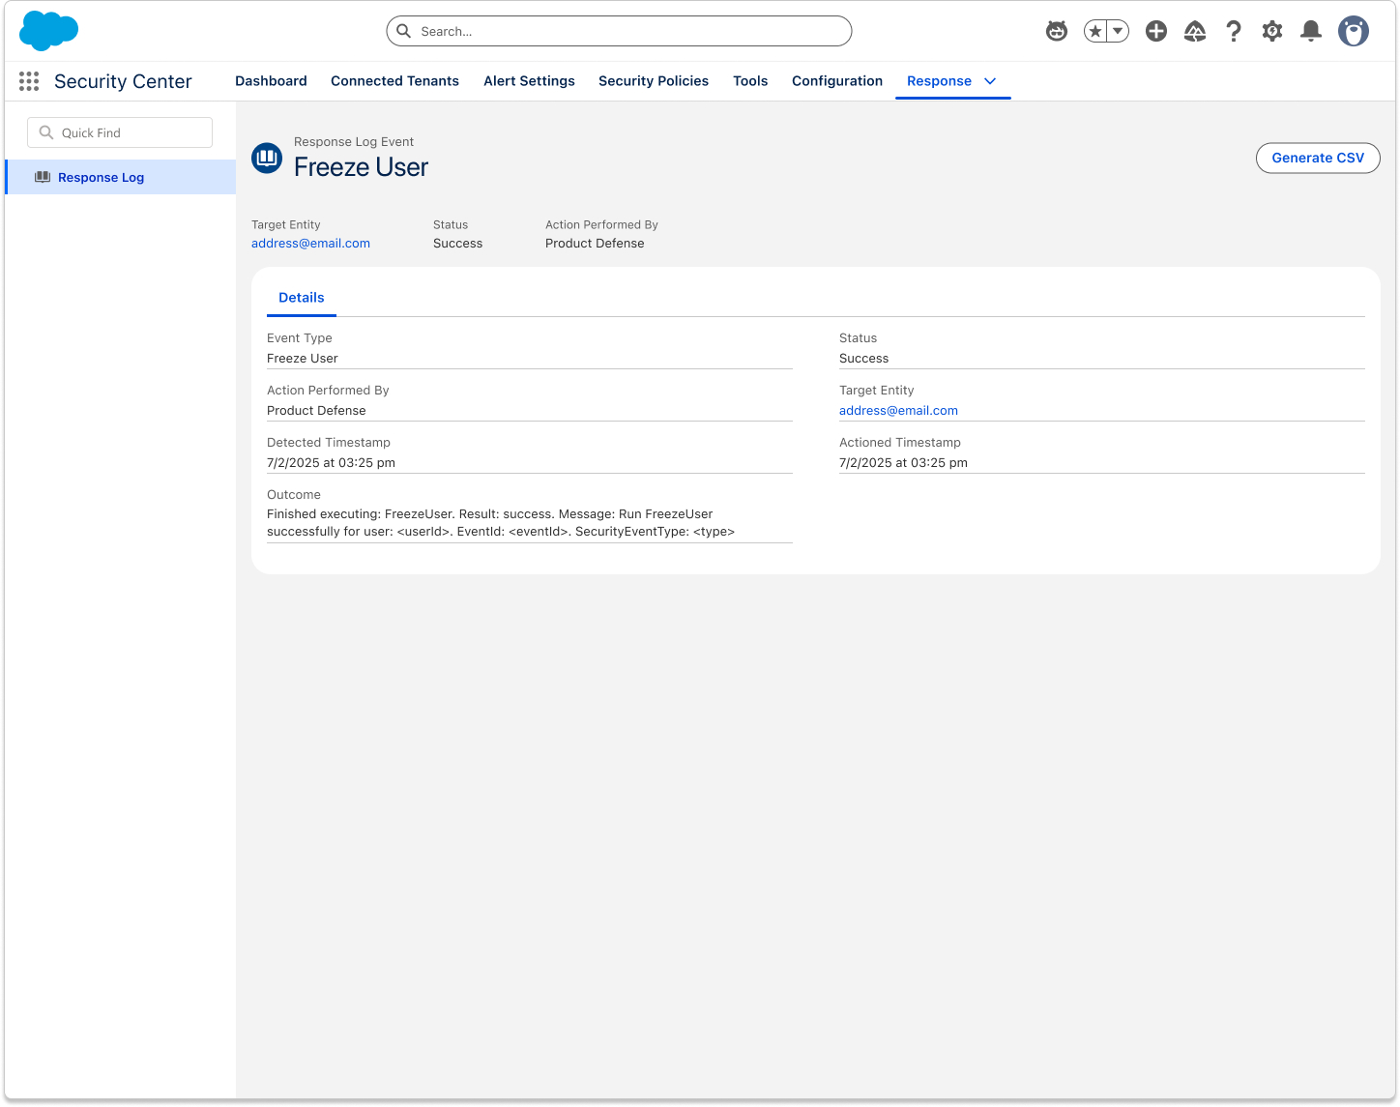Viewport: 1400px width, 1107px height.
Task: Open the user profile avatar
Action: [1354, 31]
